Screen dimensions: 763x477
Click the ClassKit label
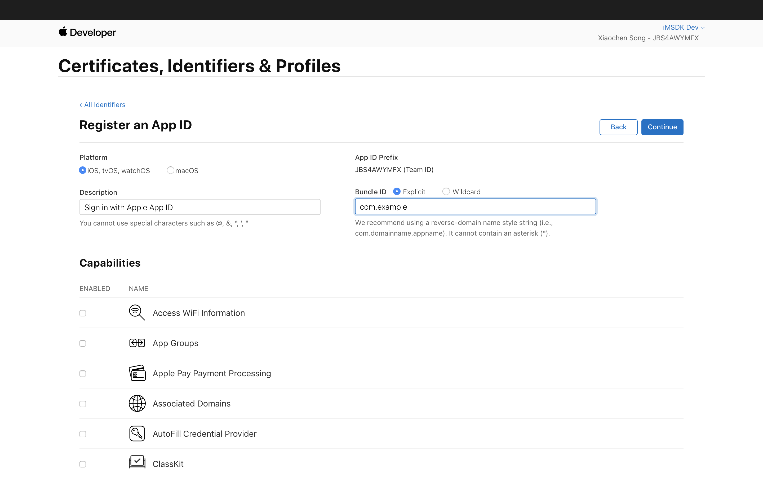pyautogui.click(x=168, y=464)
